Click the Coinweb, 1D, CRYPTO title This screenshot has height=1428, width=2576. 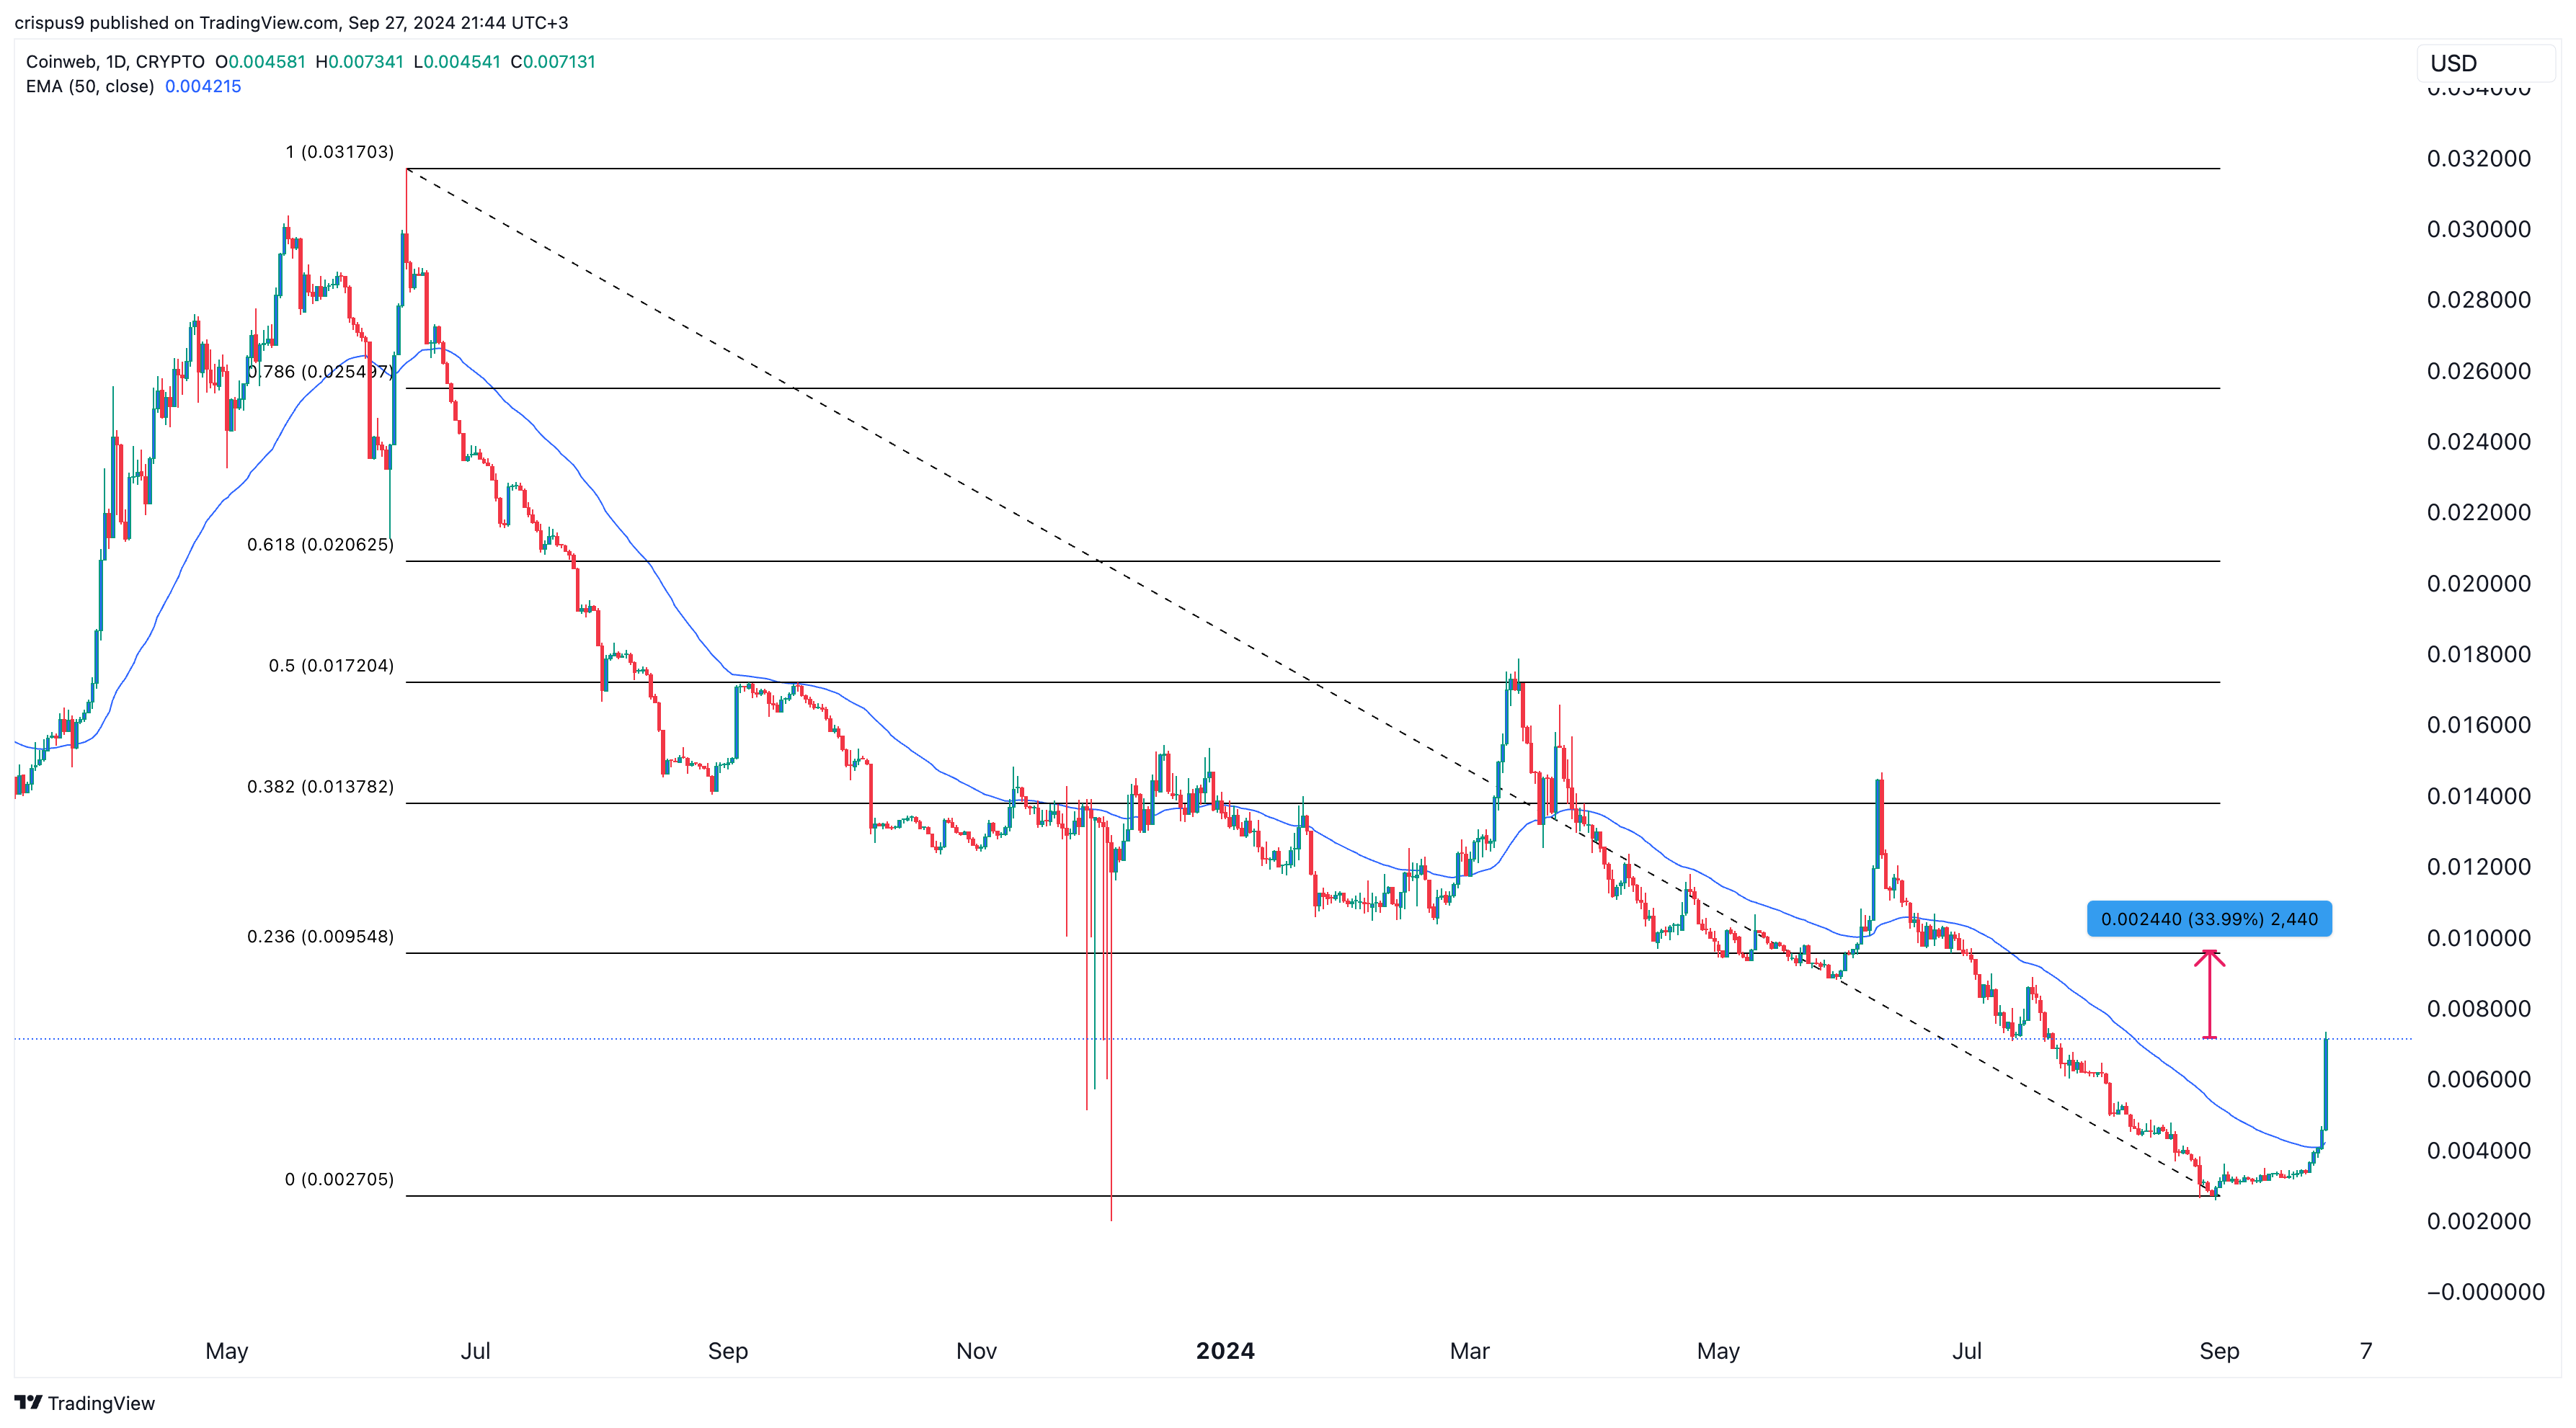115,62
